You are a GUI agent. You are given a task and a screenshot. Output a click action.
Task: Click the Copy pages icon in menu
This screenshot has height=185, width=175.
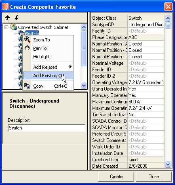[27, 86]
